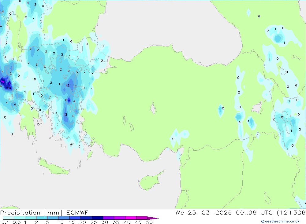Click the 2–5 mm legend color swatch
The image size is (306, 224).
pos(42,218)
